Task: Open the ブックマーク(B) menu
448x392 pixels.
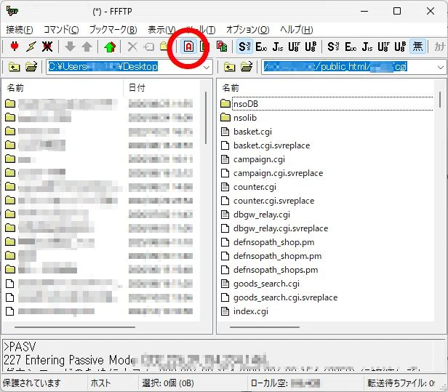Action: tap(113, 29)
